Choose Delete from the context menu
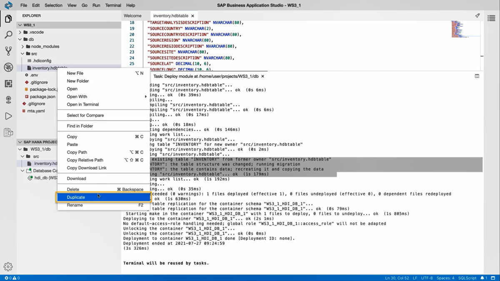This screenshot has width=500, height=281. tap(103, 189)
